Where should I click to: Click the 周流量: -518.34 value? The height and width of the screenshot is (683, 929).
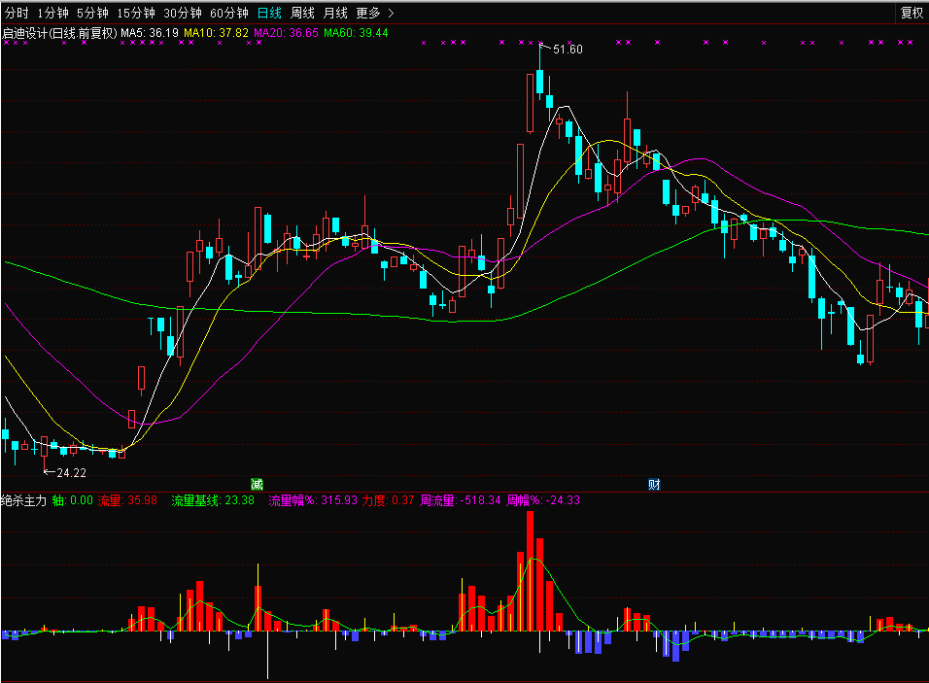pyautogui.click(x=461, y=500)
